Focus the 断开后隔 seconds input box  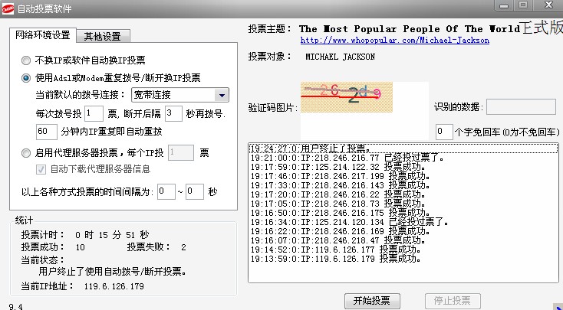click(173, 113)
